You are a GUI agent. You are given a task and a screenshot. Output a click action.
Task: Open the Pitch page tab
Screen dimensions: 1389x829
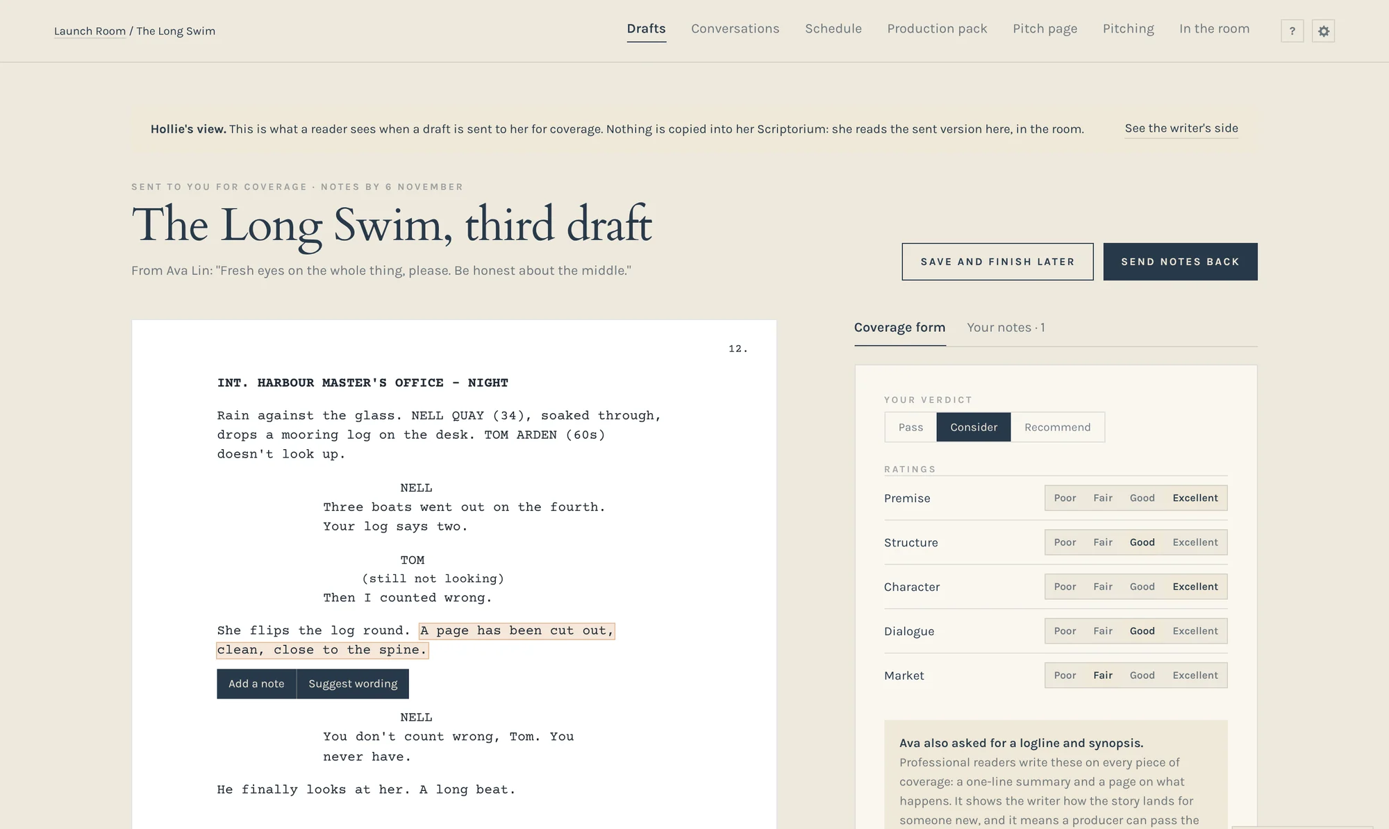tap(1045, 29)
